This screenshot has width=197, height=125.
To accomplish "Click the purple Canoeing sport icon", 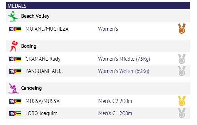I will tap(14, 88).
